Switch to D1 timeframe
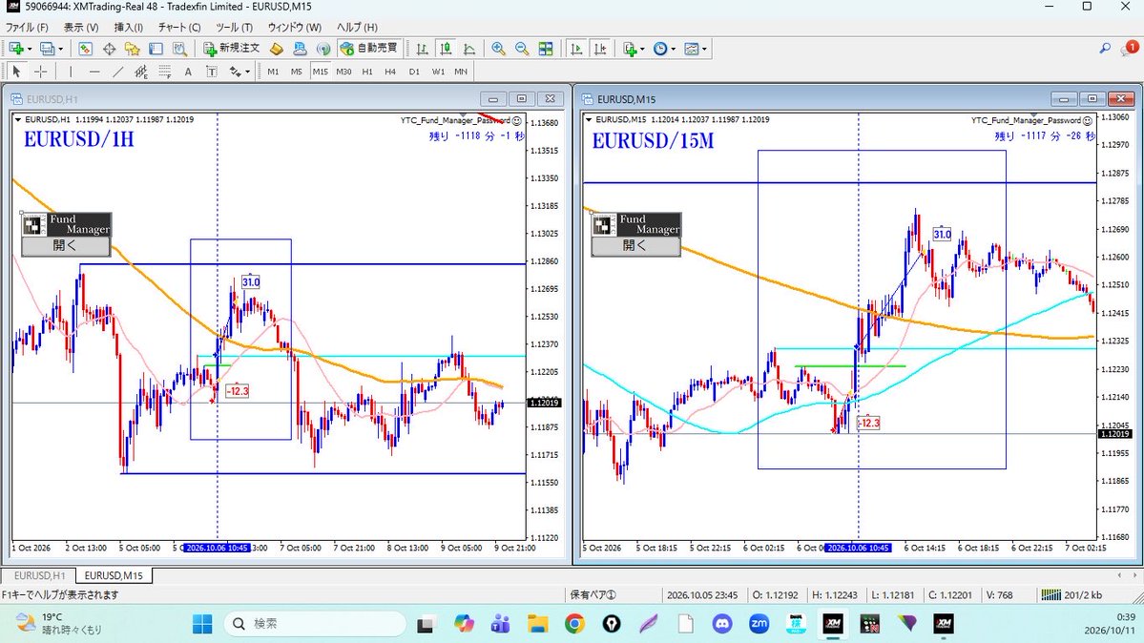This screenshot has width=1144, height=643. pos(414,72)
